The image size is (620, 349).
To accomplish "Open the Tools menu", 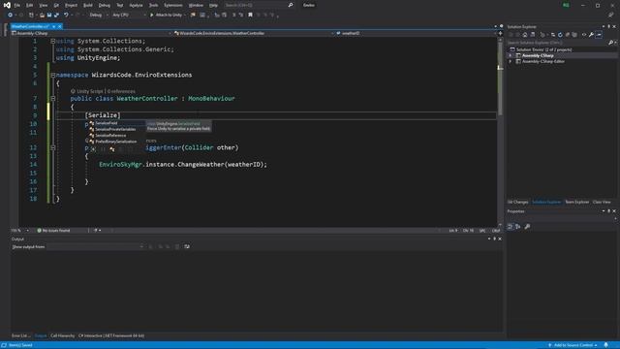I will point(153,5).
